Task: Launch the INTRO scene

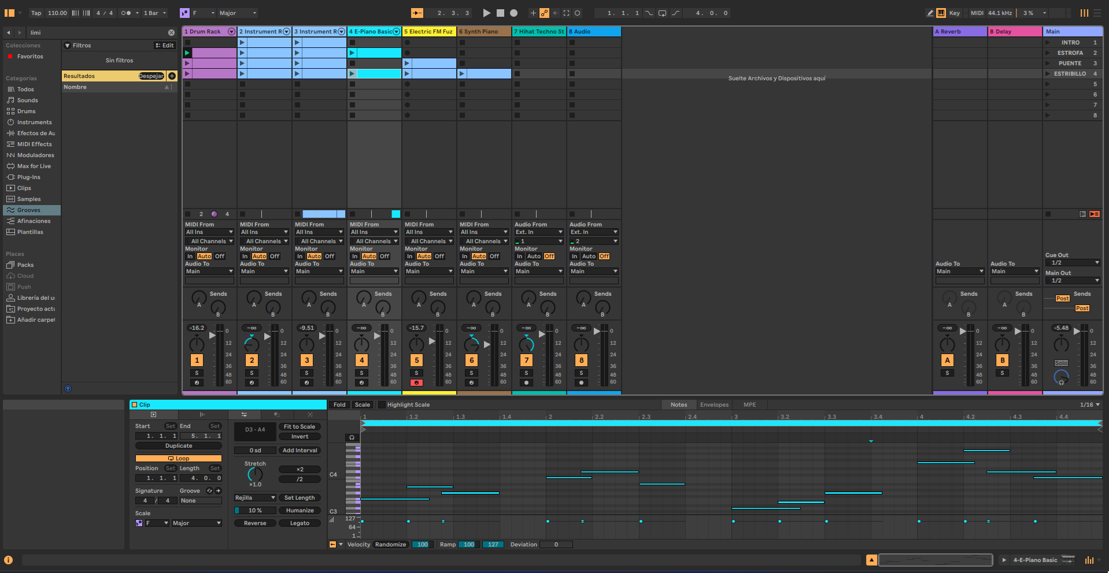Action: tap(1048, 43)
